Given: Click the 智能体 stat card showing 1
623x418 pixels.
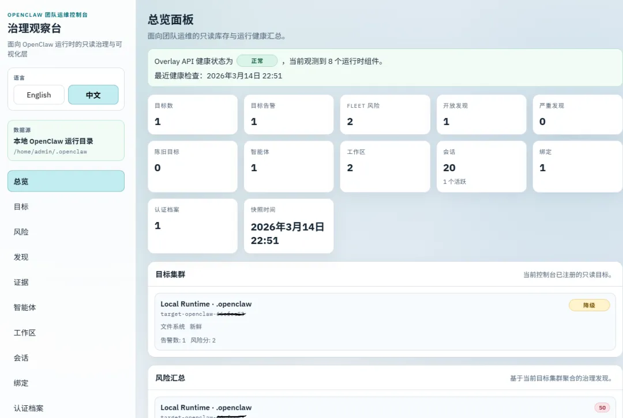Looking at the screenshot, I should 289,166.
